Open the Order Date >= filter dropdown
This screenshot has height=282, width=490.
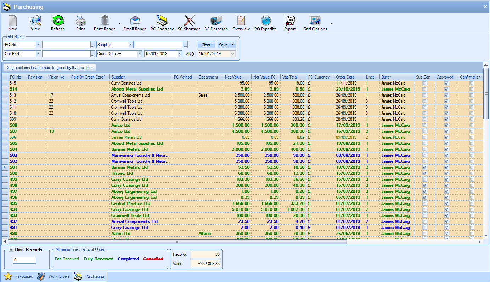click(x=139, y=54)
